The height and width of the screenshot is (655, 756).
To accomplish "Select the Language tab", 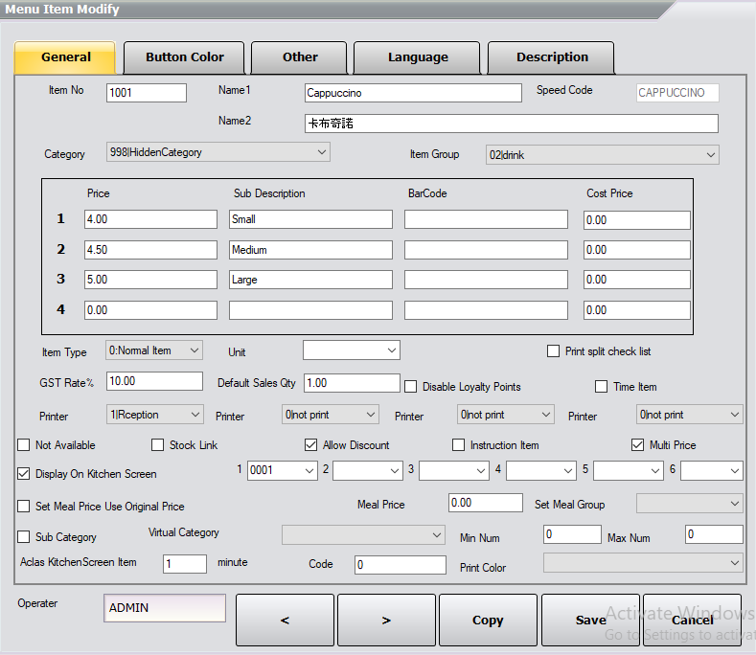I will pos(417,57).
